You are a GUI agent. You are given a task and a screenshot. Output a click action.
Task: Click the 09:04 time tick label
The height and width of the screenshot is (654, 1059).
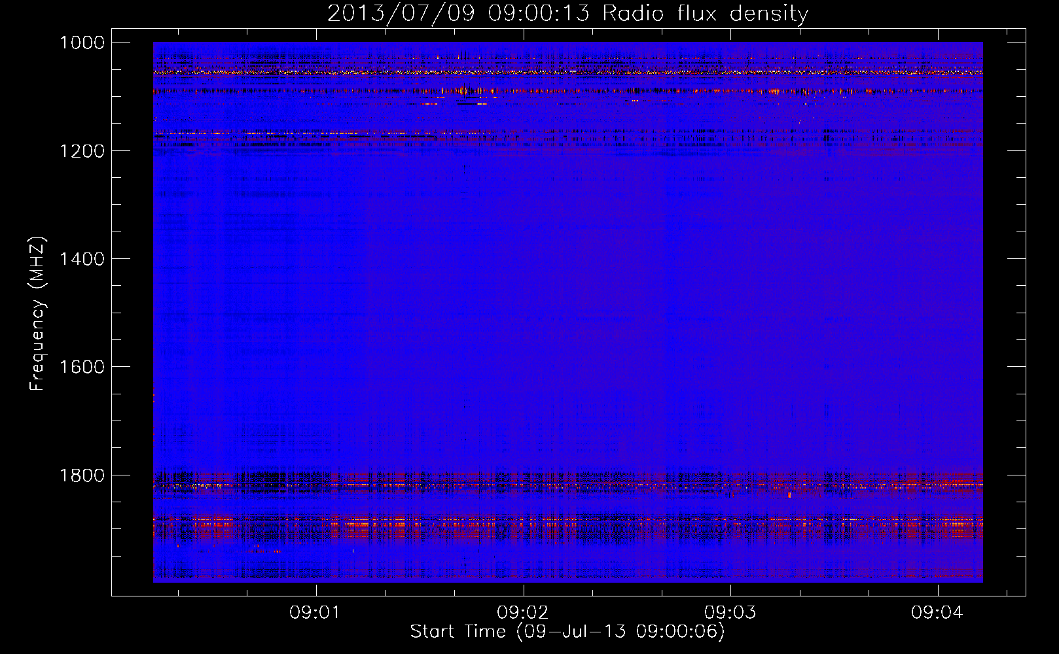tap(937, 613)
